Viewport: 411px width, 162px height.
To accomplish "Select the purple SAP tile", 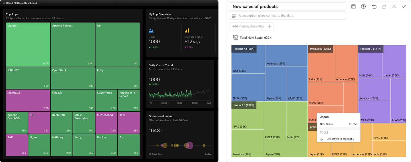I will click(17, 145).
